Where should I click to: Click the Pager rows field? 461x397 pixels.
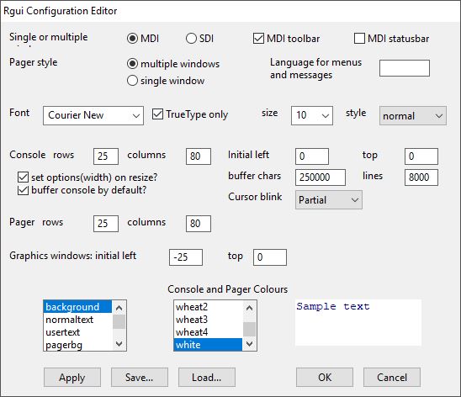pyautogui.click(x=106, y=224)
